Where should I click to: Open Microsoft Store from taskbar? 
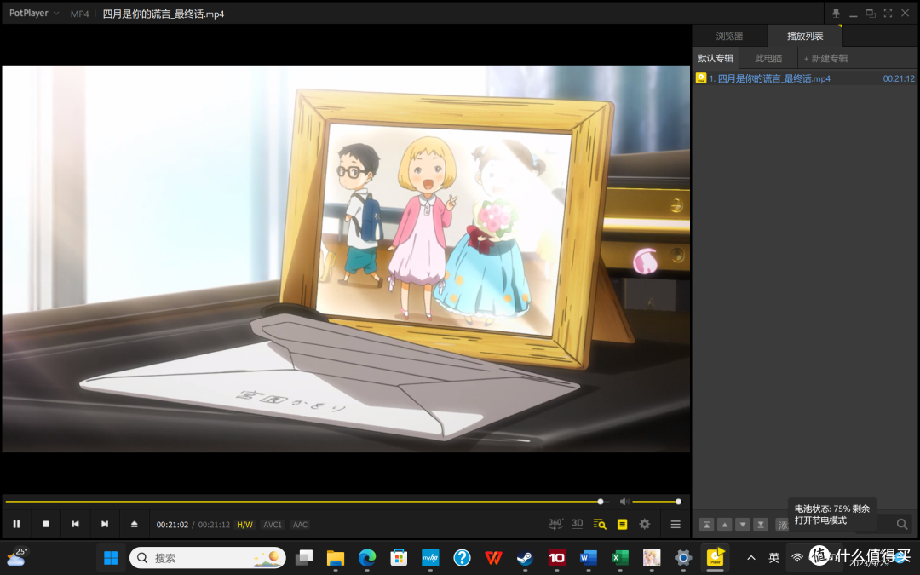(399, 557)
